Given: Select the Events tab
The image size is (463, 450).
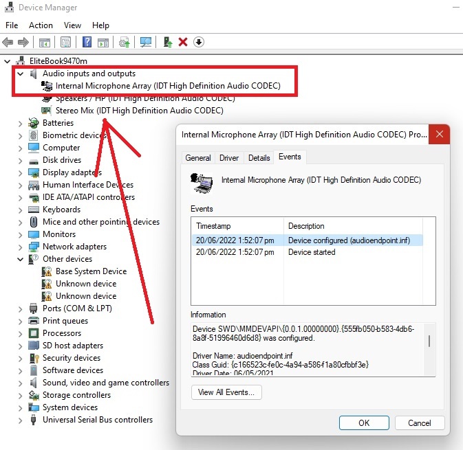Looking at the screenshot, I should 290,157.
